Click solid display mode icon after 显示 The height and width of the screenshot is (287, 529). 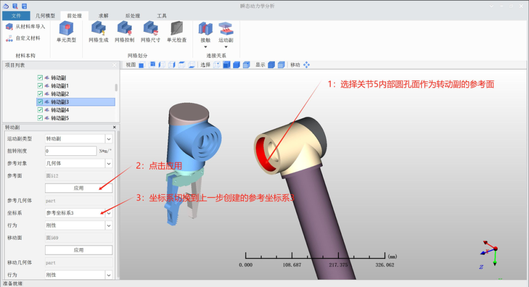click(271, 65)
